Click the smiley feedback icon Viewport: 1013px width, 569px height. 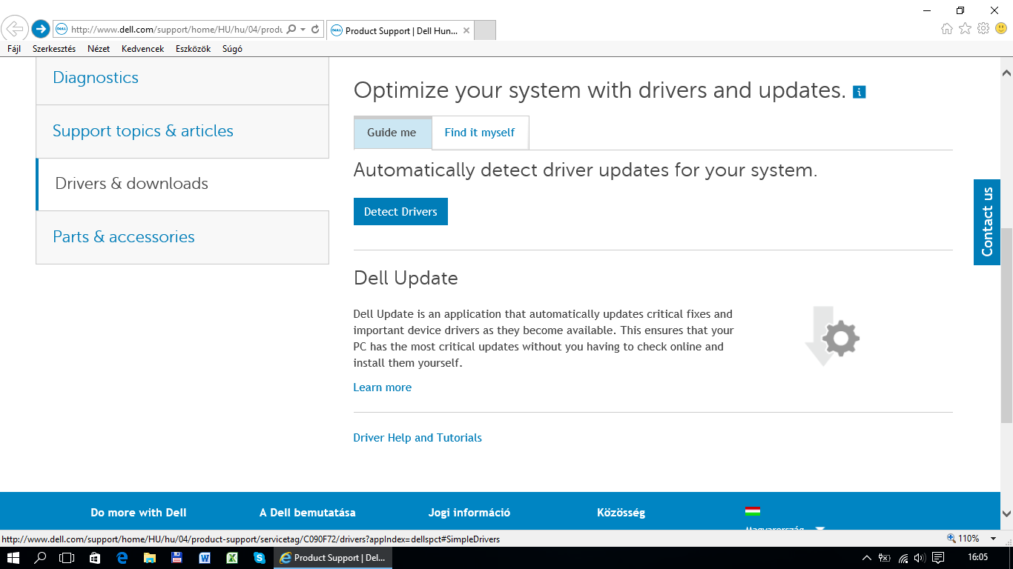pos(1001,29)
